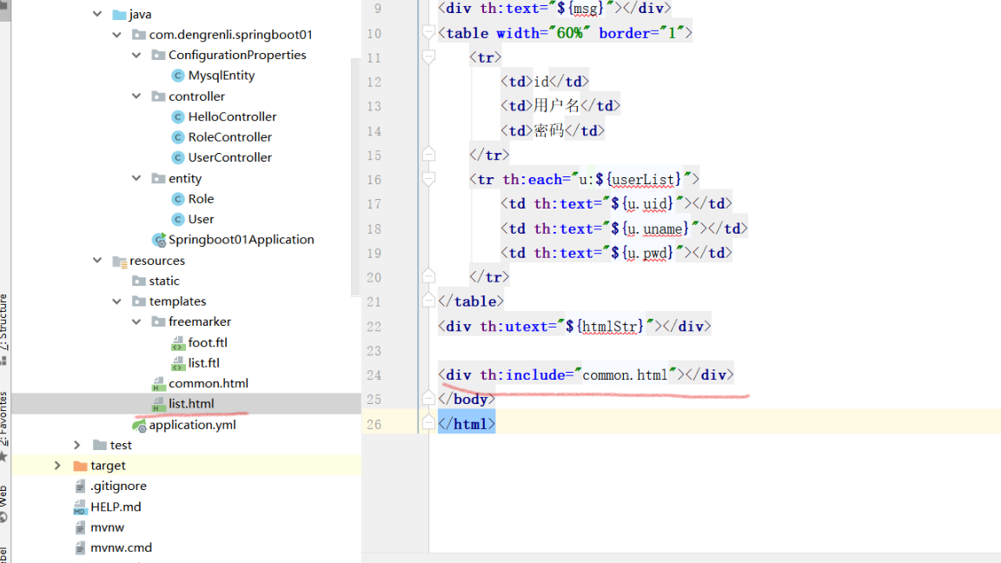This screenshot has height=563, width=1001.
Task: Collapse the resources folder chevron
Action: tap(97, 261)
